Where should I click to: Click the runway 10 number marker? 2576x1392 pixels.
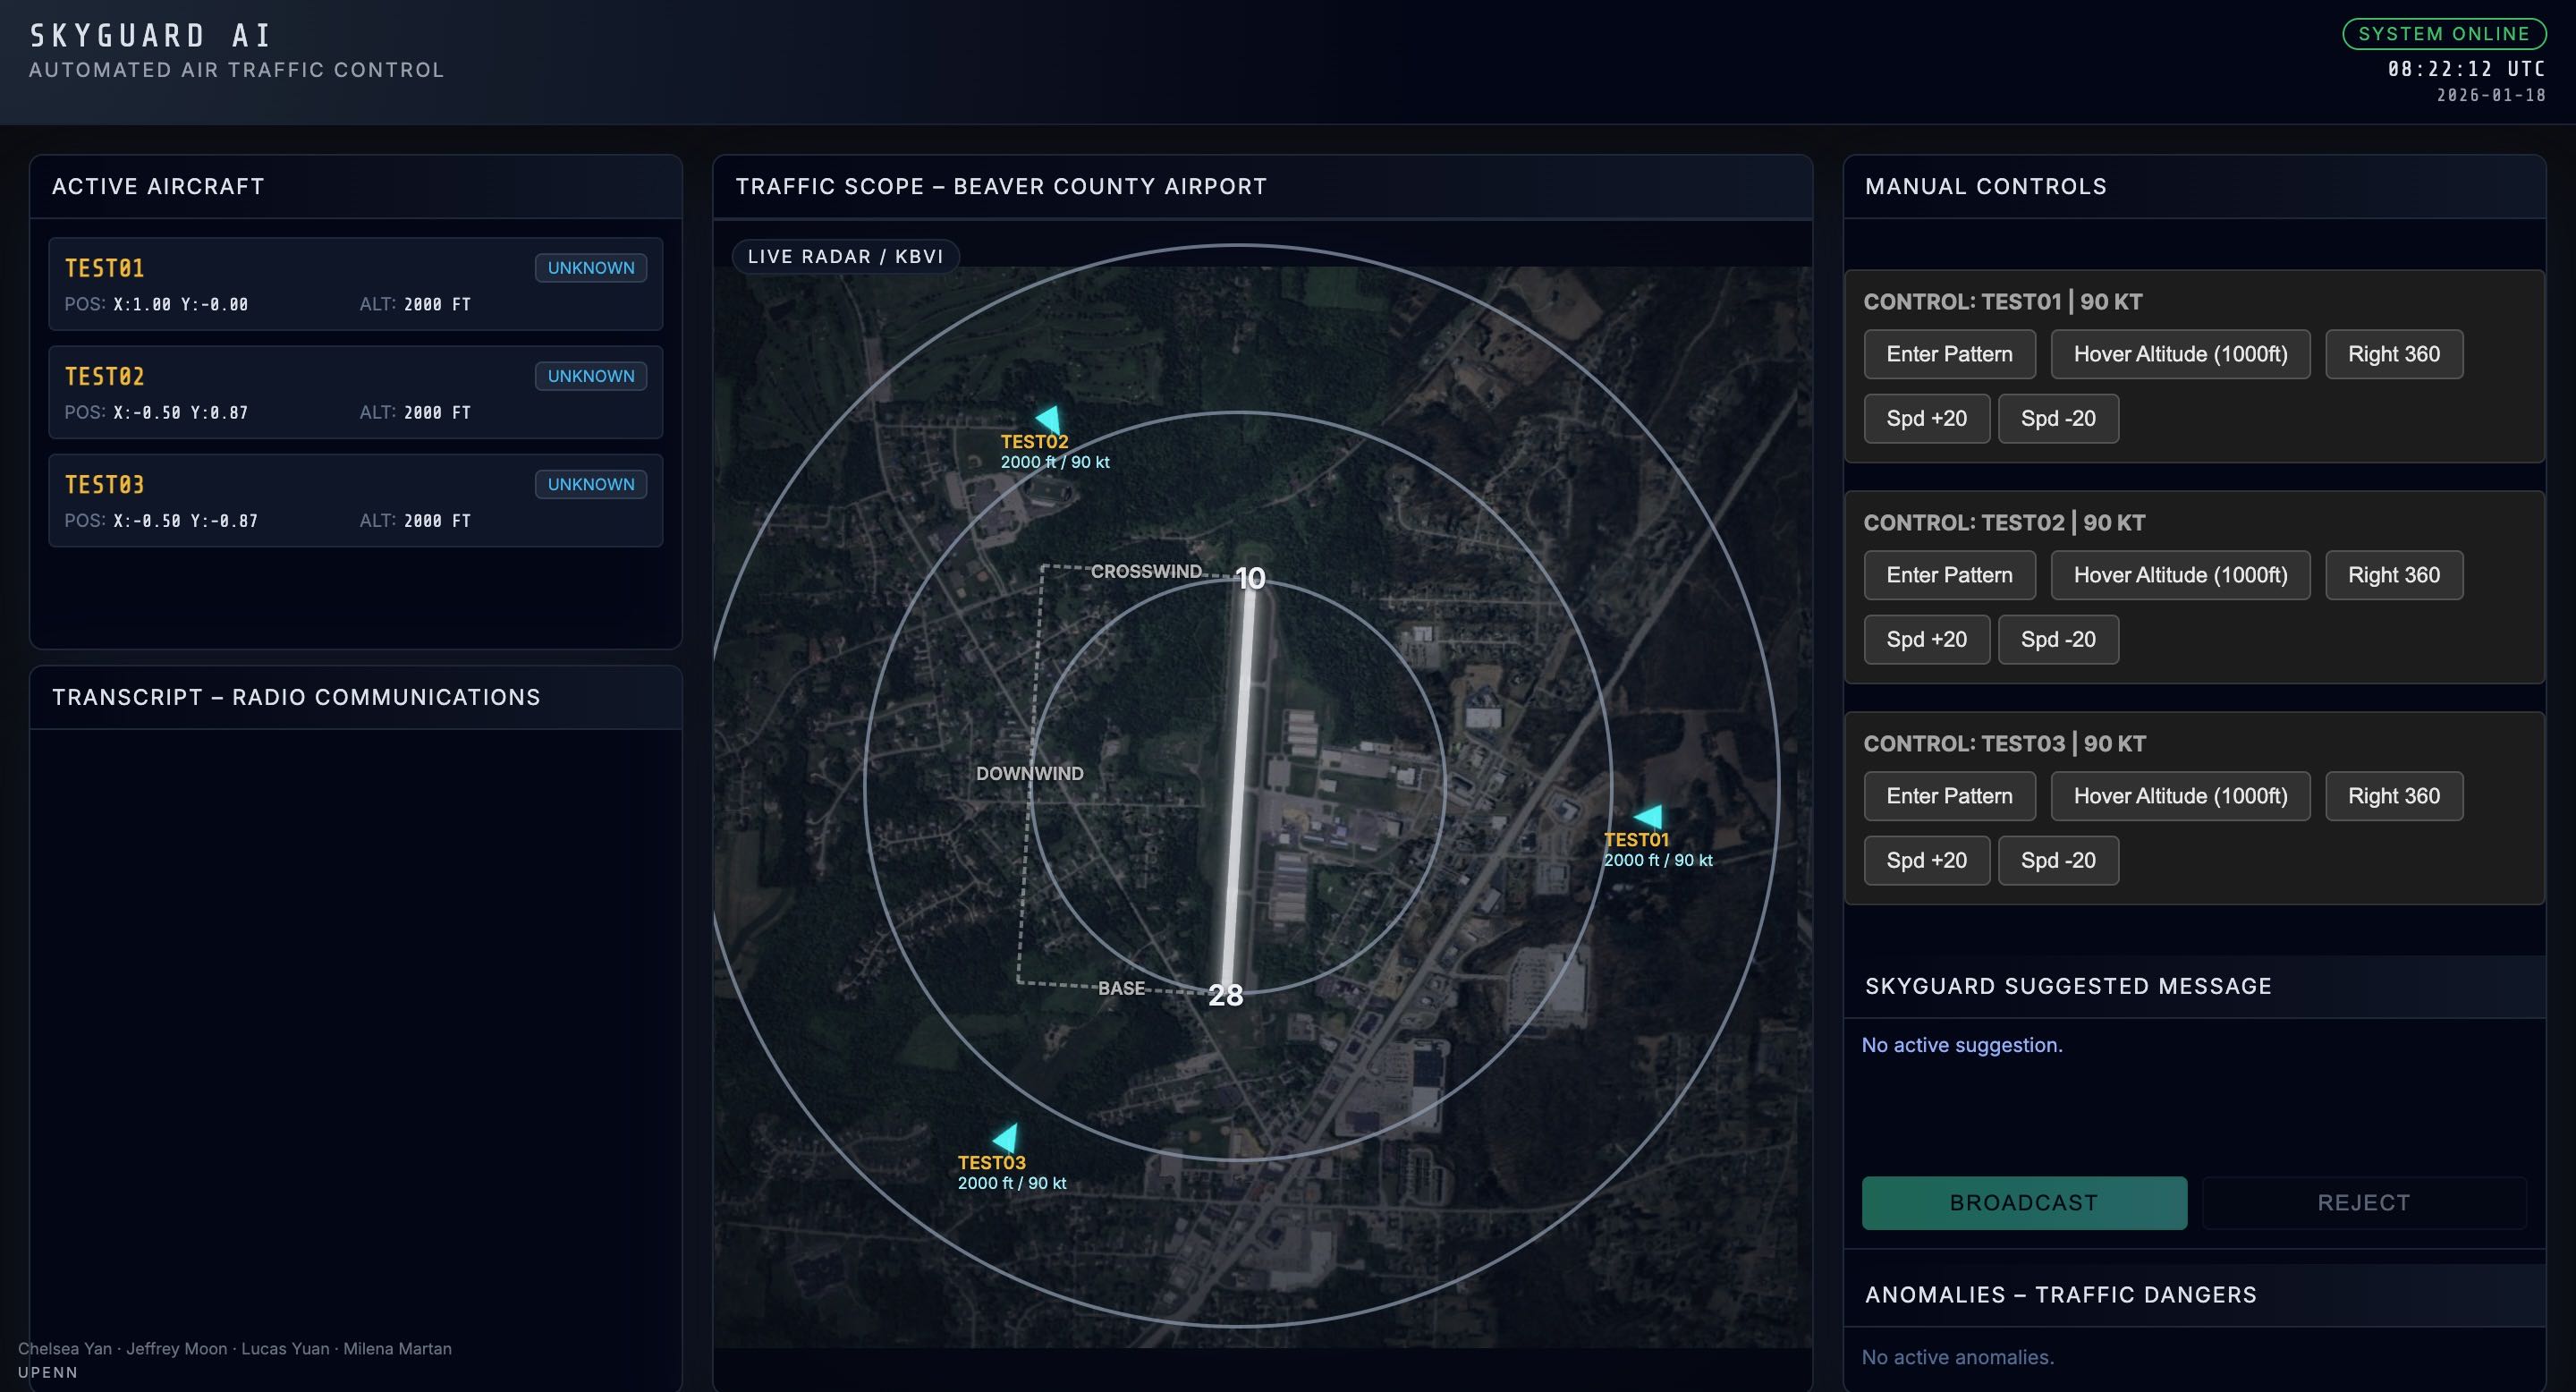click(x=1250, y=578)
